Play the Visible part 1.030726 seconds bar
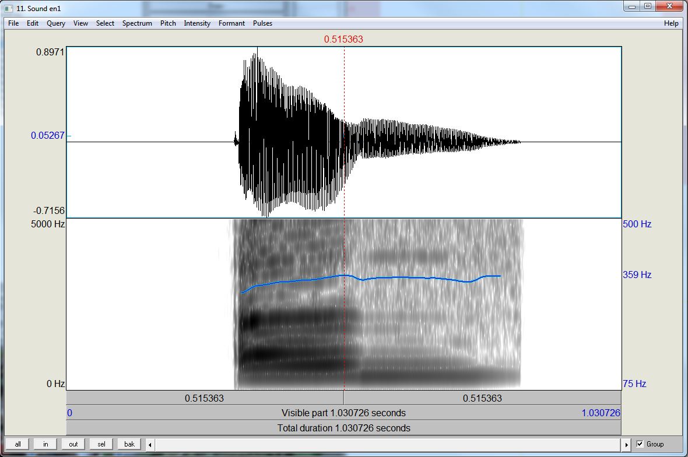Screen dimensions: 688x457 coord(343,413)
